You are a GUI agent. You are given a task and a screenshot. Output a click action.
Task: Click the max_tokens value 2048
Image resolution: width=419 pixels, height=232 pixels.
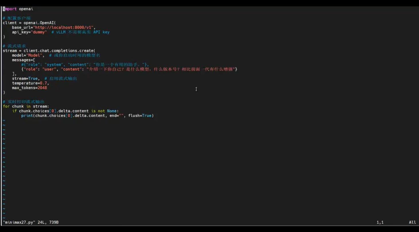(42, 88)
